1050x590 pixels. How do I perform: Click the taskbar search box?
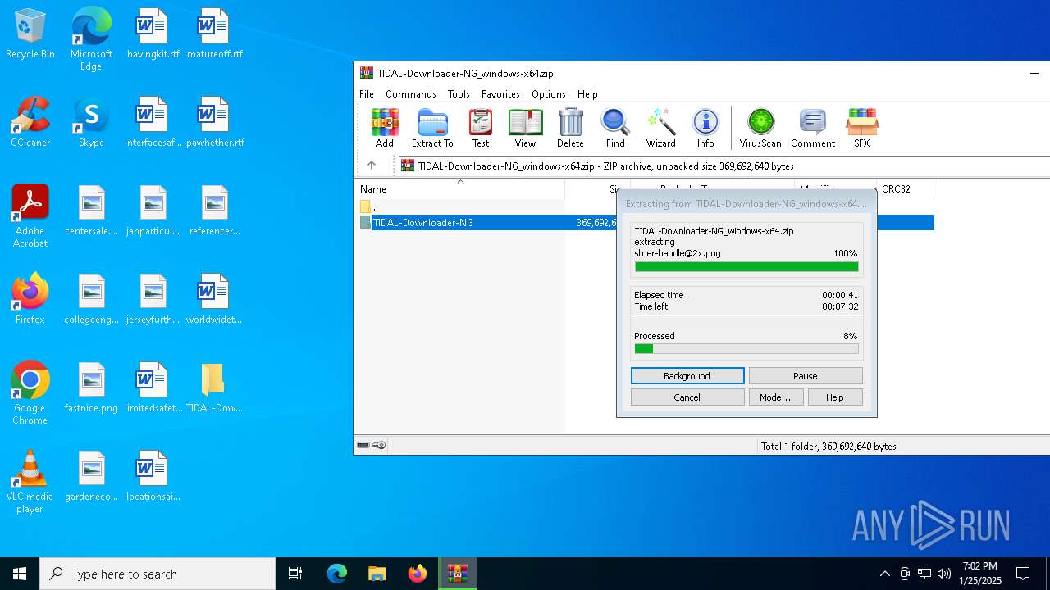157,574
